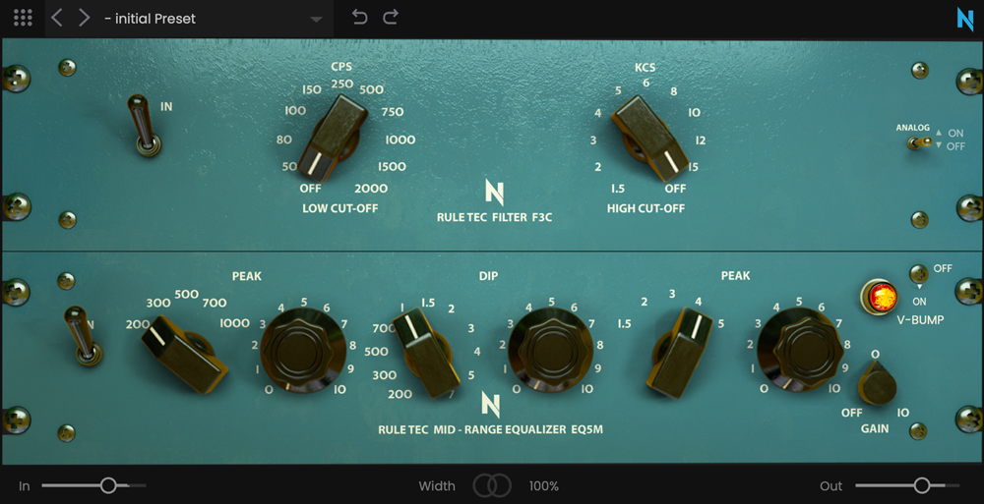The image size is (984, 504).
Task: Click the 100% width value
Action: (543, 485)
